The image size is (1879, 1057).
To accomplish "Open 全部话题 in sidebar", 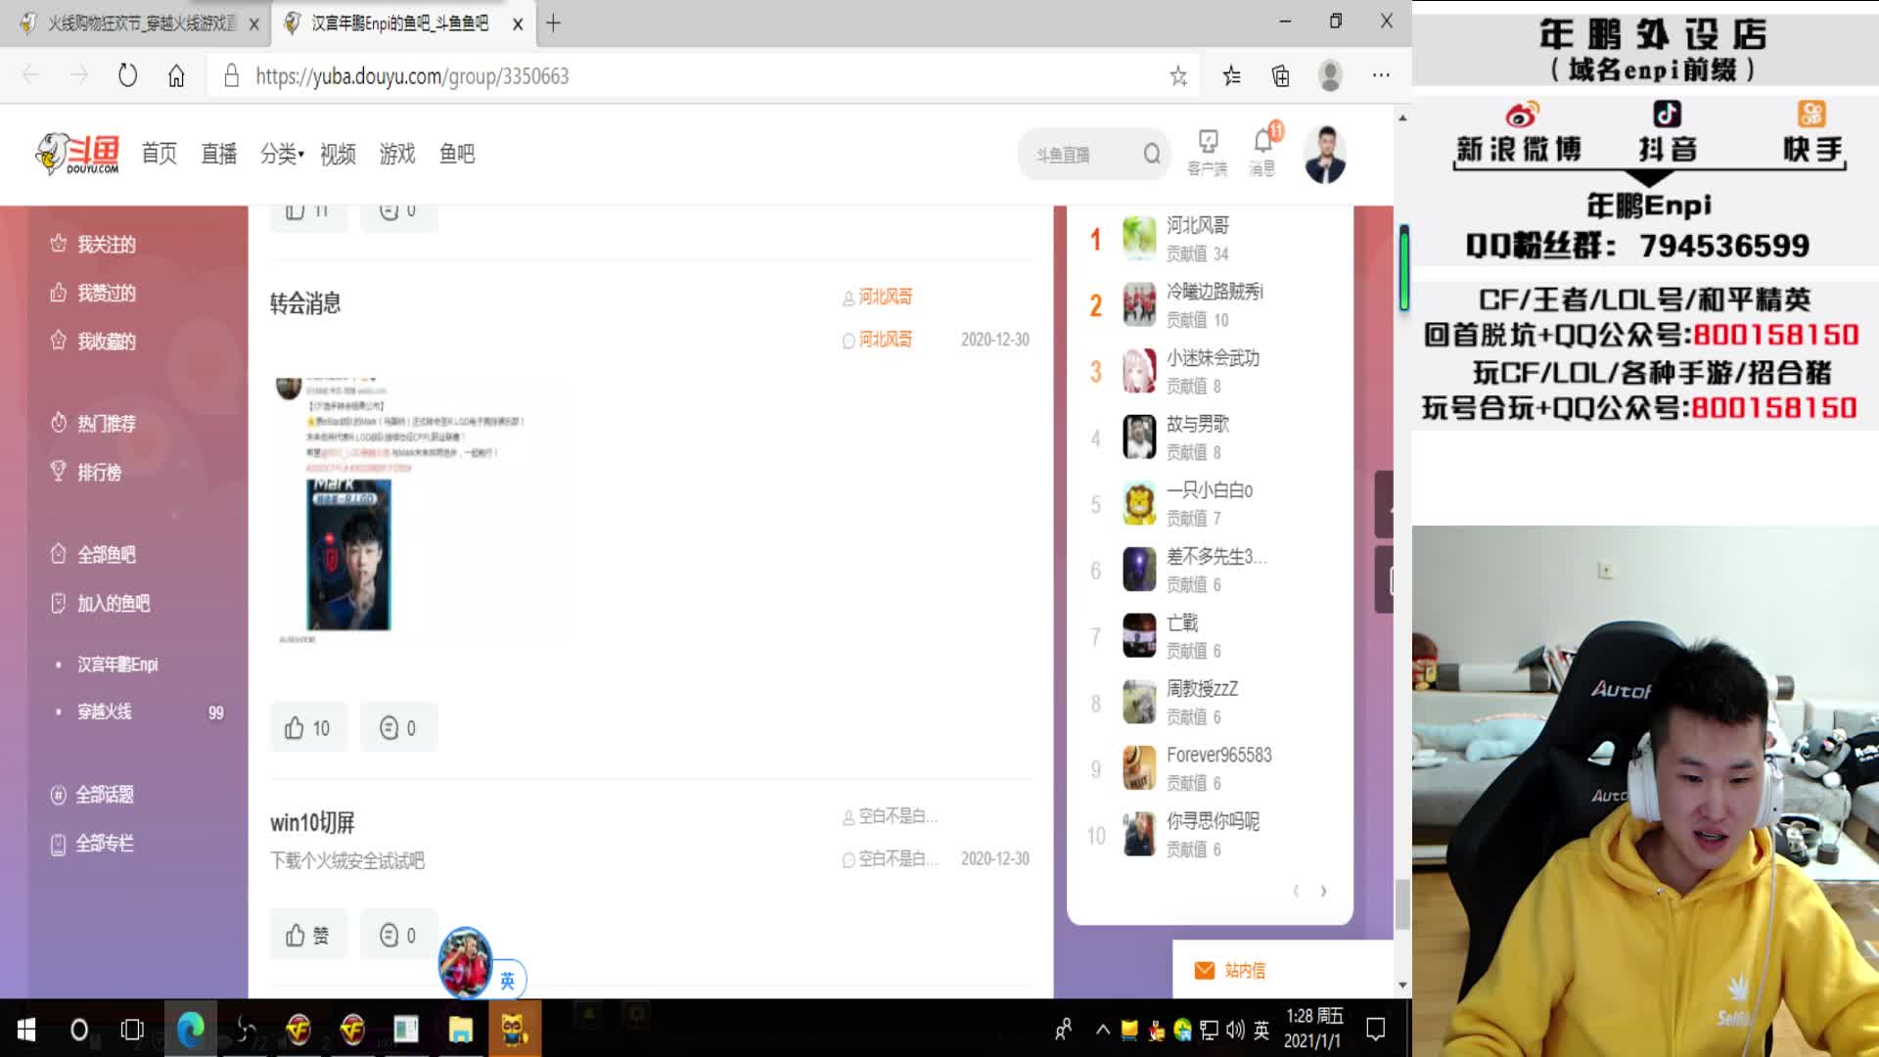I will coord(92,794).
